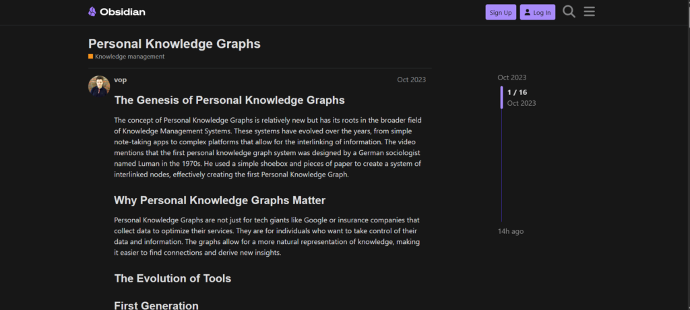
Task: Click the Obsidian crystal logo icon
Action: (92, 12)
